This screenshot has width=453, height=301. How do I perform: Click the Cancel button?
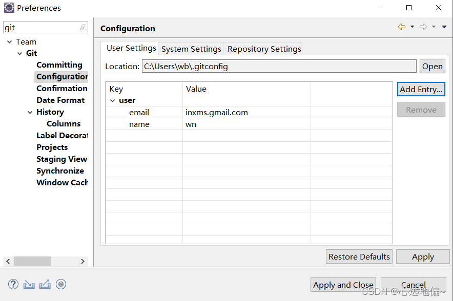point(414,285)
